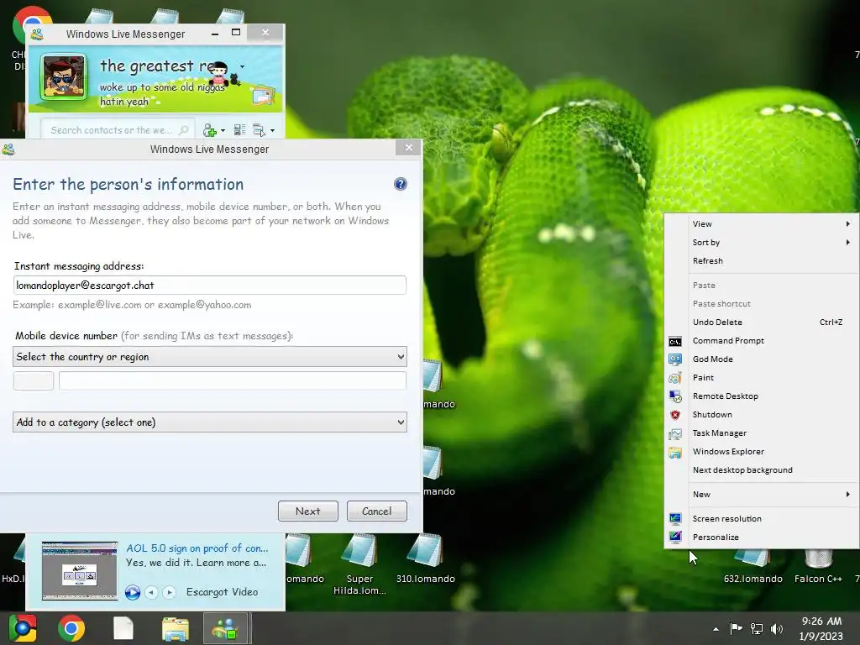Viewport: 860px width, 645px height.
Task: Click the personal message woke up text
Action: point(162,94)
